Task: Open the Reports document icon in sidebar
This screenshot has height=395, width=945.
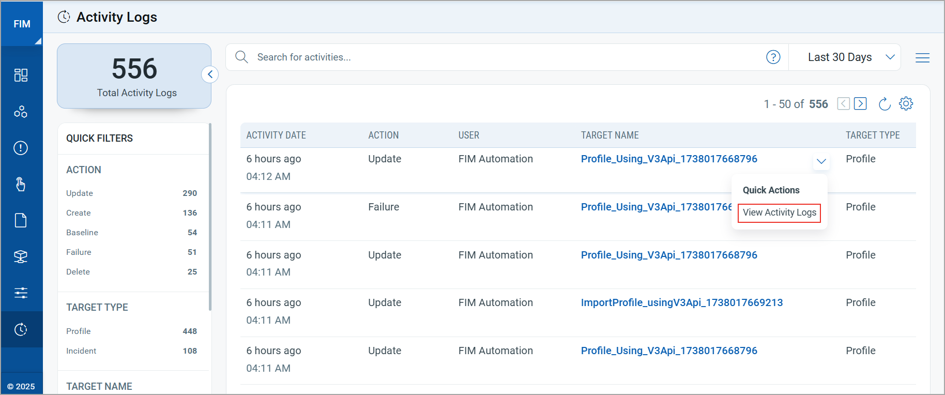Action: (21, 220)
